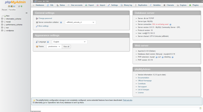The width and height of the screenshot is (203, 112).
Task: Open the Status tab
Action: (x=61, y=5)
